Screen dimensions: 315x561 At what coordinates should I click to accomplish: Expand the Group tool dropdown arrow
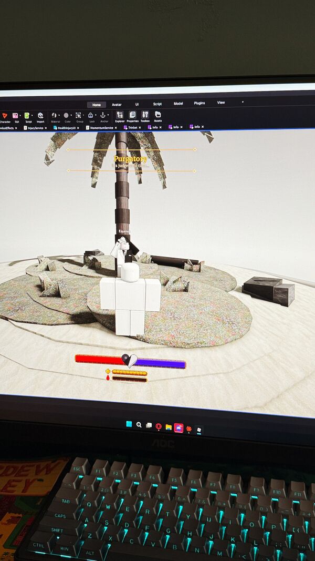(x=83, y=115)
